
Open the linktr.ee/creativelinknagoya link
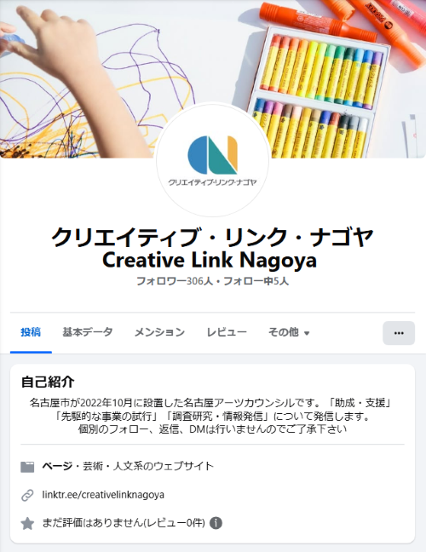[x=103, y=495]
